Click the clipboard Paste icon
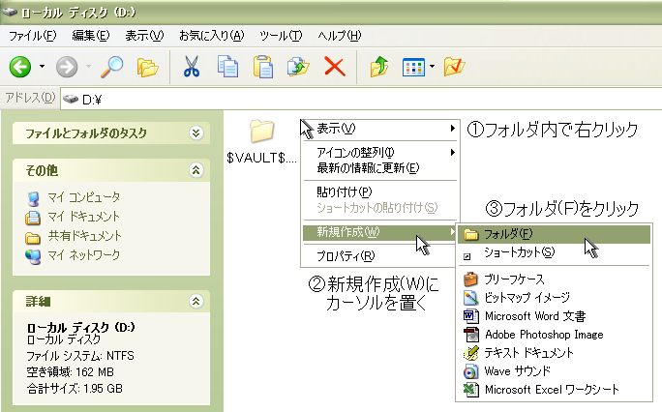 click(262, 67)
